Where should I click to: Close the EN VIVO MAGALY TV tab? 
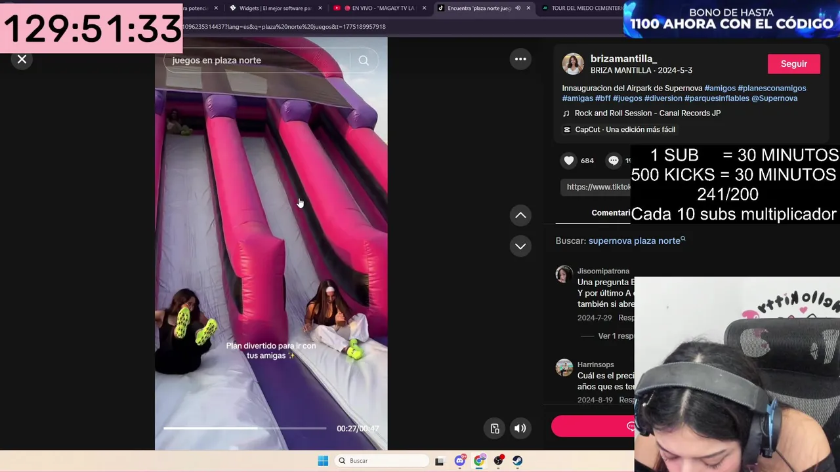[x=424, y=8]
